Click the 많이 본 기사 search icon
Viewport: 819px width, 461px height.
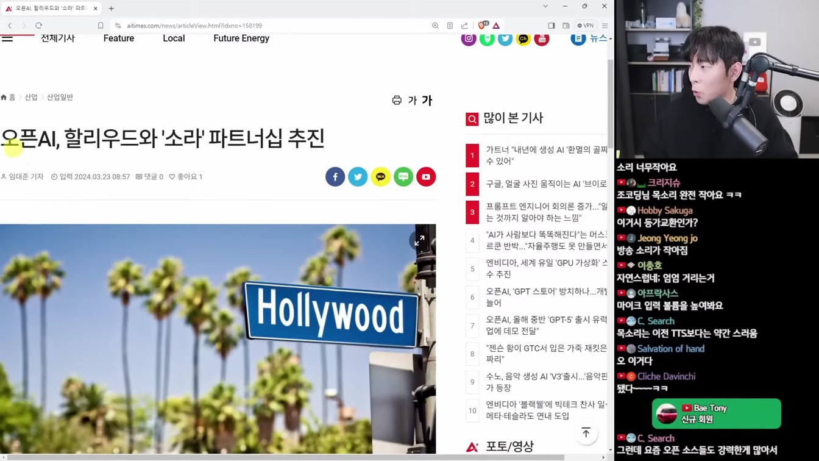click(472, 119)
